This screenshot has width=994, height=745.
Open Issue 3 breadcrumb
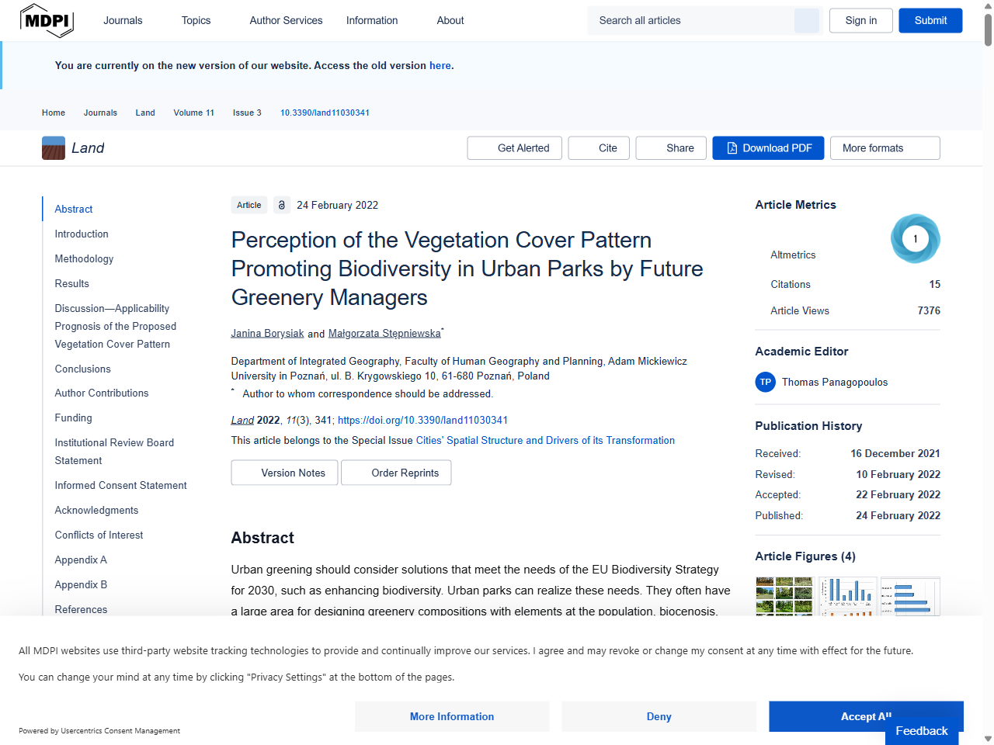tap(247, 113)
